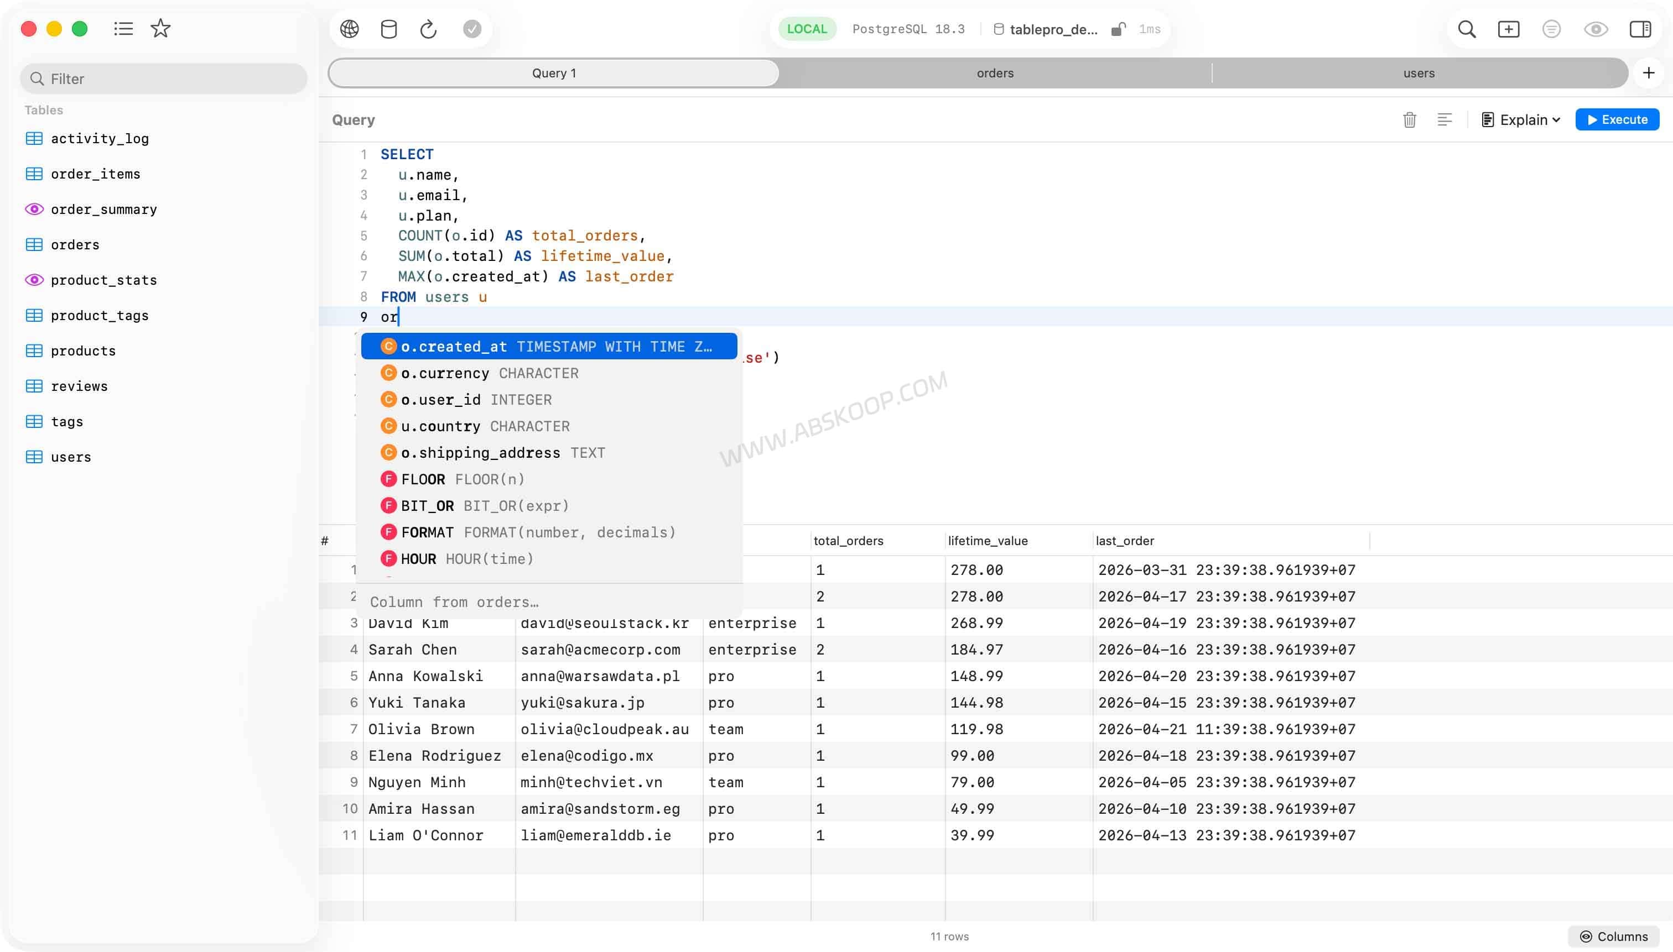Image resolution: width=1673 pixels, height=952 pixels.
Task: Click the LOCAL connection badge
Action: pyautogui.click(x=807, y=29)
